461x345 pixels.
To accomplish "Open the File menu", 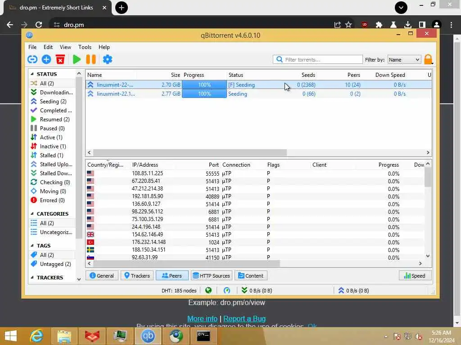I will pyautogui.click(x=32, y=47).
